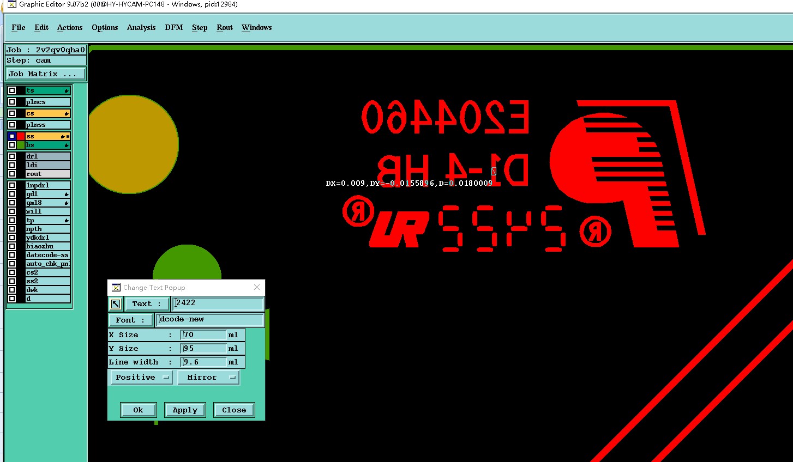Toggle the ldi layer display checkbox

[x=12, y=165]
